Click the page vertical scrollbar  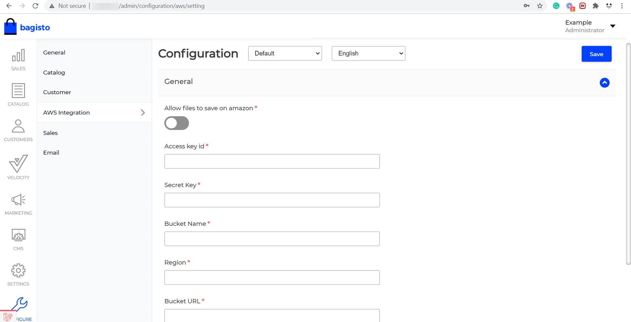[628, 154]
